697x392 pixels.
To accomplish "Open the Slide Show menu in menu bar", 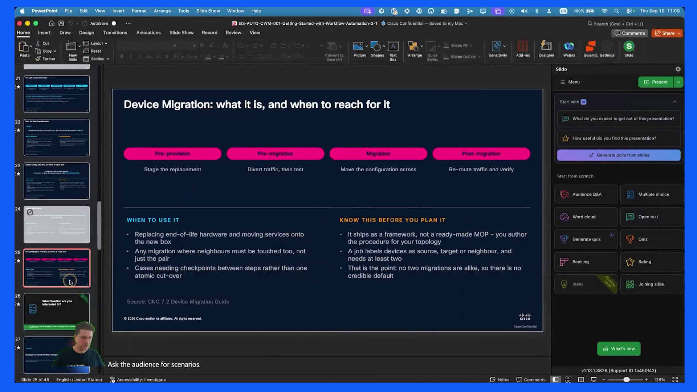I will (x=208, y=11).
